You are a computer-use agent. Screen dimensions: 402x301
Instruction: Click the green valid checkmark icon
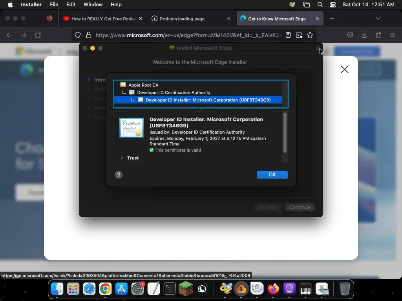pyautogui.click(x=152, y=150)
